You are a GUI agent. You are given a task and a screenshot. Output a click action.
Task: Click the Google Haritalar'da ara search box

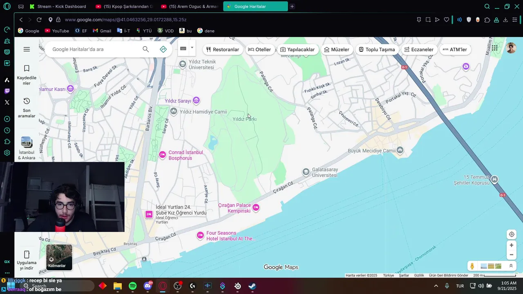tap(95, 49)
